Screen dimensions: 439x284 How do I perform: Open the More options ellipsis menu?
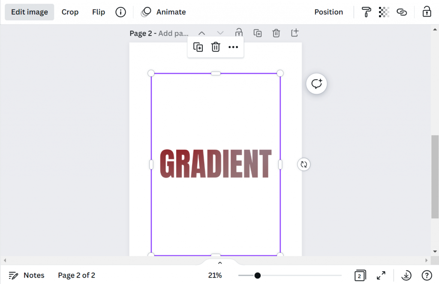(x=233, y=47)
